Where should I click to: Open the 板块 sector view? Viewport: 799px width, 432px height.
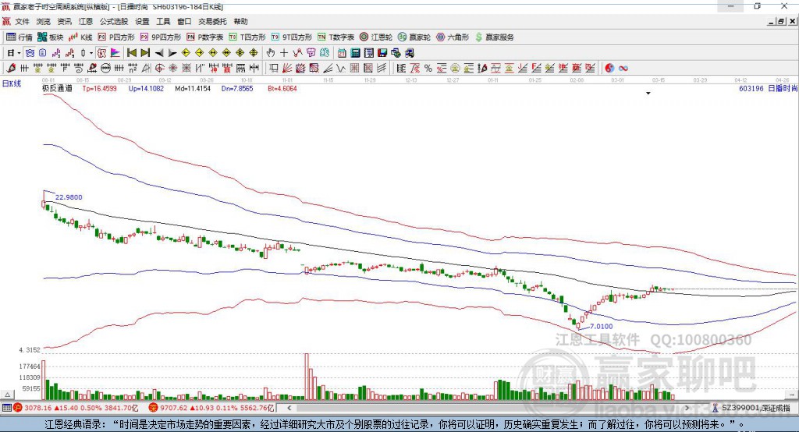point(51,37)
